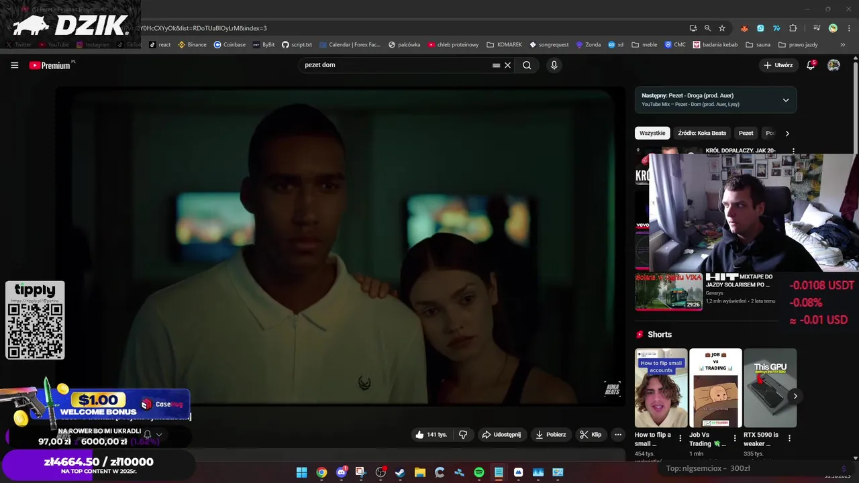
Task: Bookmark this page with the star icon
Action: (722, 28)
